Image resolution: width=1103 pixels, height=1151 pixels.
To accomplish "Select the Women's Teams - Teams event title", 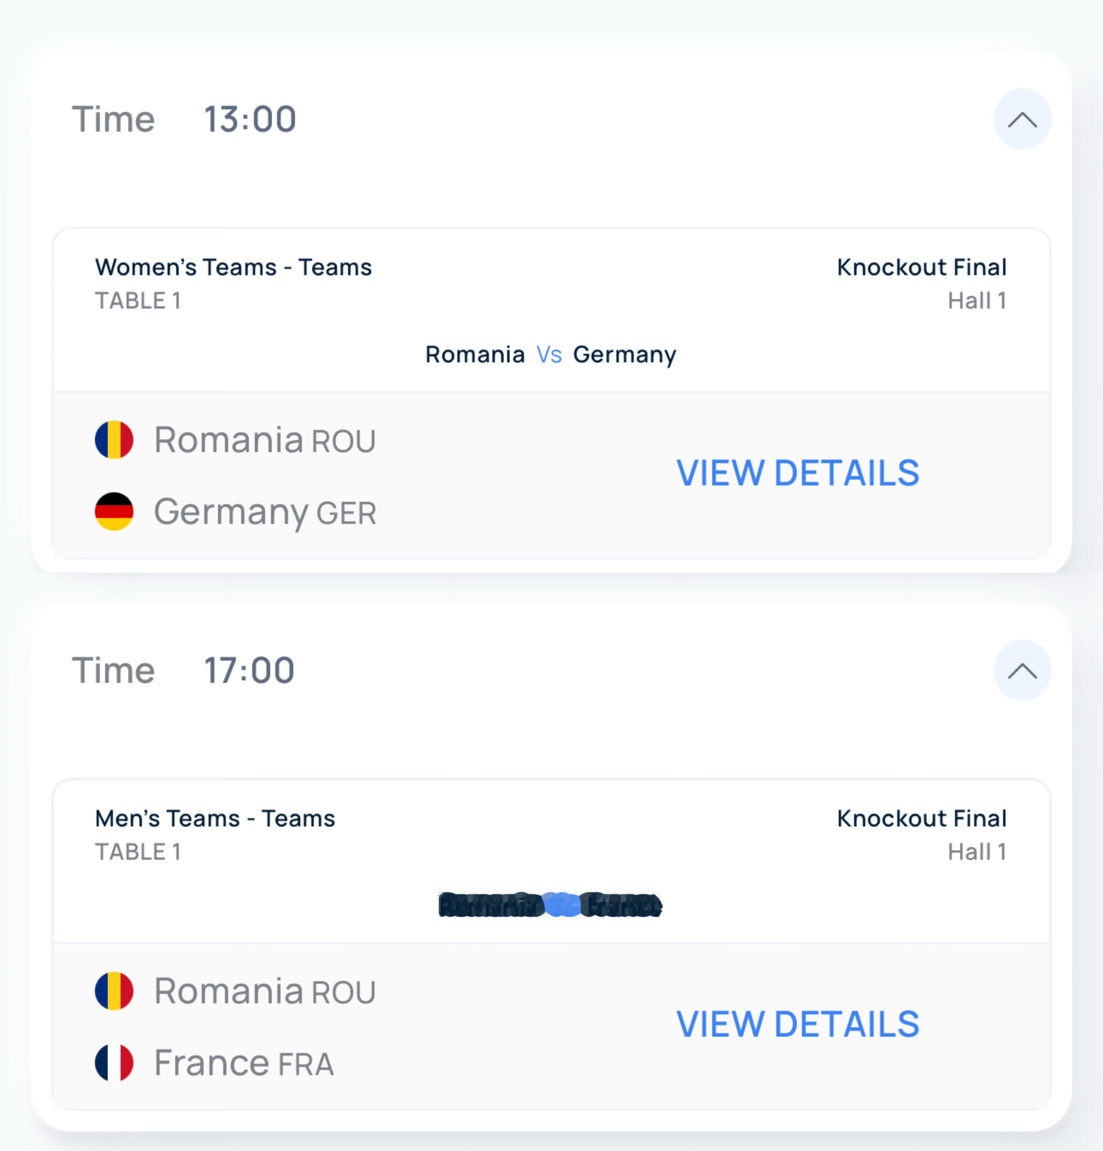I will [233, 268].
